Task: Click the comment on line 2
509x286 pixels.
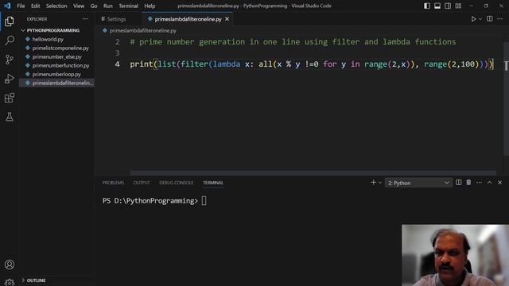Action: [293, 42]
